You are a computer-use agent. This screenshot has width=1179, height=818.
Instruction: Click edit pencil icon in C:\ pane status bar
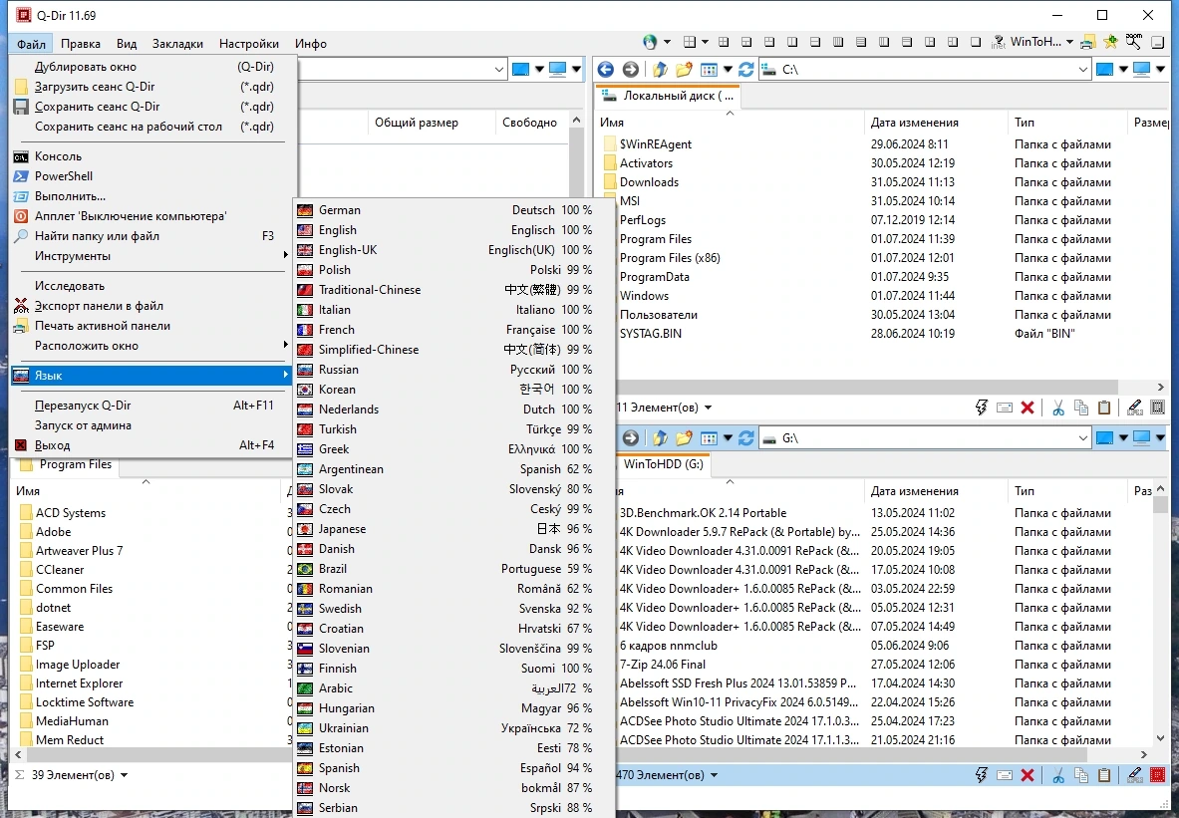[1134, 408]
